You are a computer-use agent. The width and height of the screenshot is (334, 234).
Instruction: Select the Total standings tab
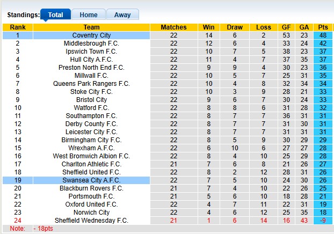click(55, 15)
